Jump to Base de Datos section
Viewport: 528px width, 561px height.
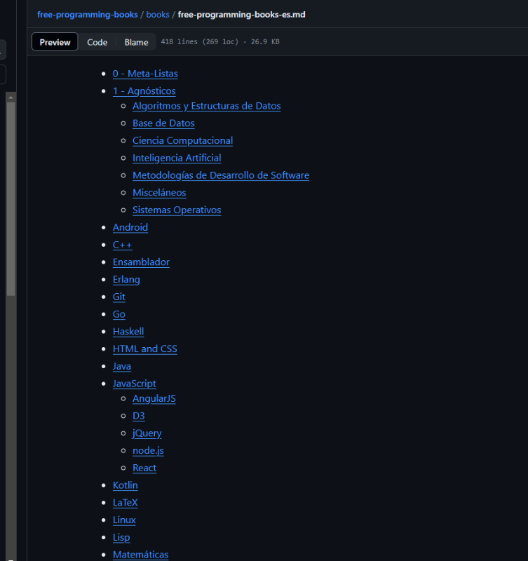tap(163, 123)
